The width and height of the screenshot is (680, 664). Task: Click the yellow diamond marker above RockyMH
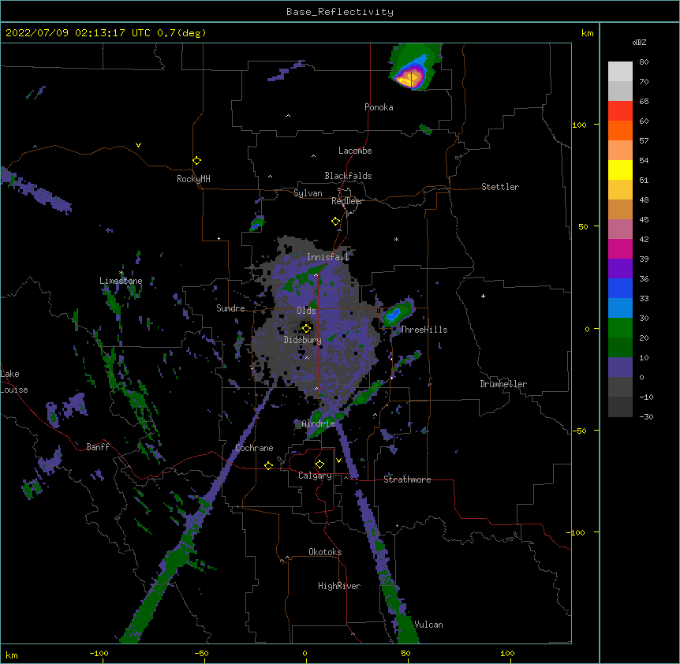pyautogui.click(x=196, y=161)
